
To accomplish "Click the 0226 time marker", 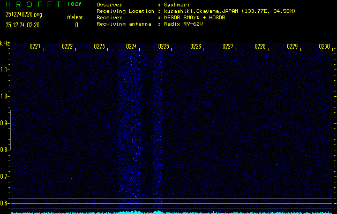I will pyautogui.click(x=196, y=47).
